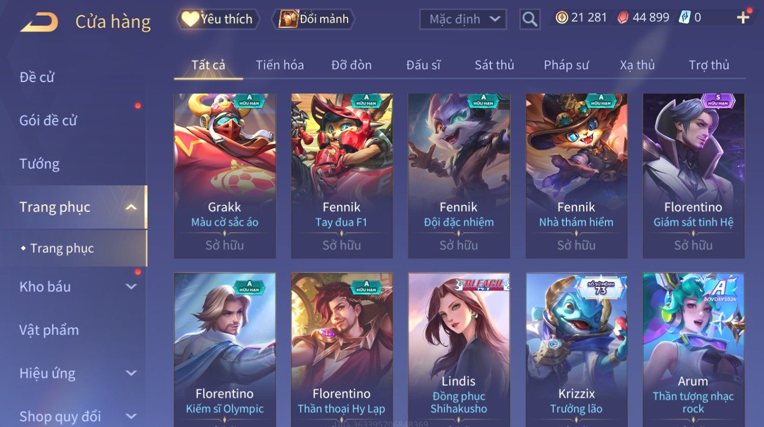This screenshot has height=427, width=764.
Task: Select the Tiến hóa tab
Action: click(x=280, y=65)
